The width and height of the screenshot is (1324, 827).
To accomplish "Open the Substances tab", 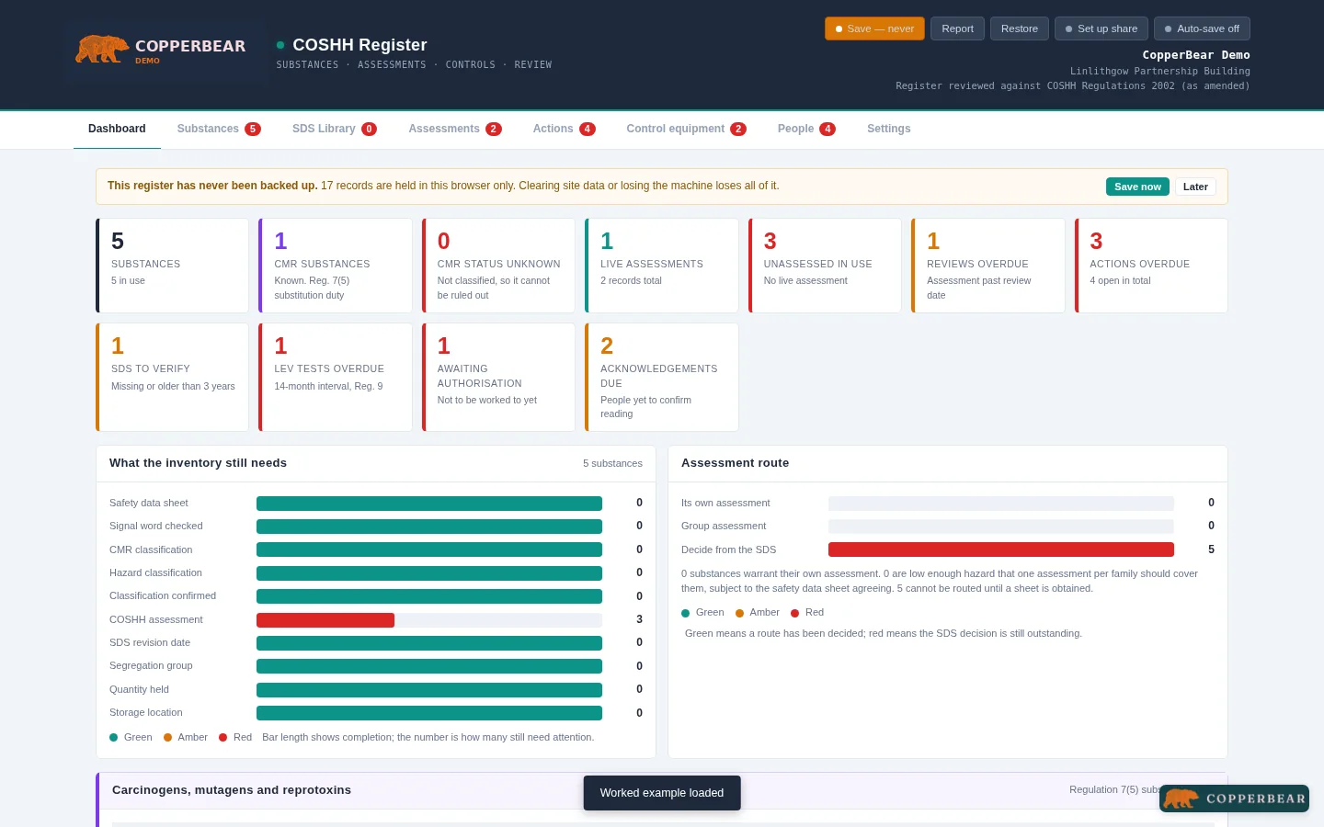I will (x=219, y=129).
